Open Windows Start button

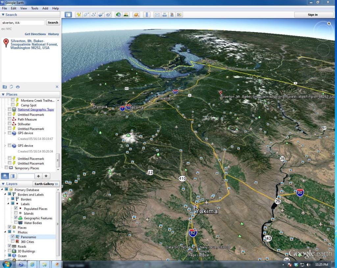7,264
